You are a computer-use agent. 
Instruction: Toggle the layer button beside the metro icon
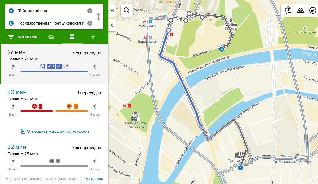pyautogui.click(x=288, y=10)
